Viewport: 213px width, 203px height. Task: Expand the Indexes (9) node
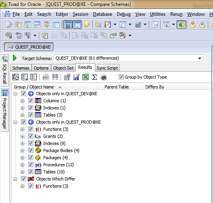(x=22, y=143)
